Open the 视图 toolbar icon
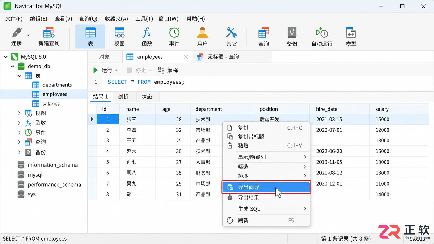The width and height of the screenshot is (434, 244). pyautogui.click(x=119, y=37)
